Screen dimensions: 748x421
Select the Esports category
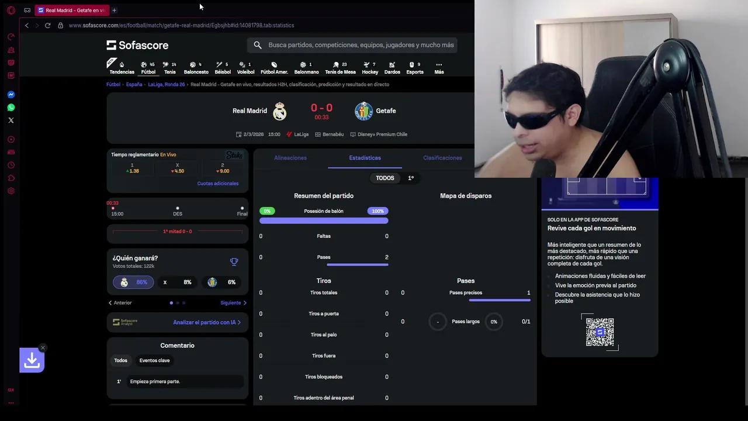click(415, 68)
